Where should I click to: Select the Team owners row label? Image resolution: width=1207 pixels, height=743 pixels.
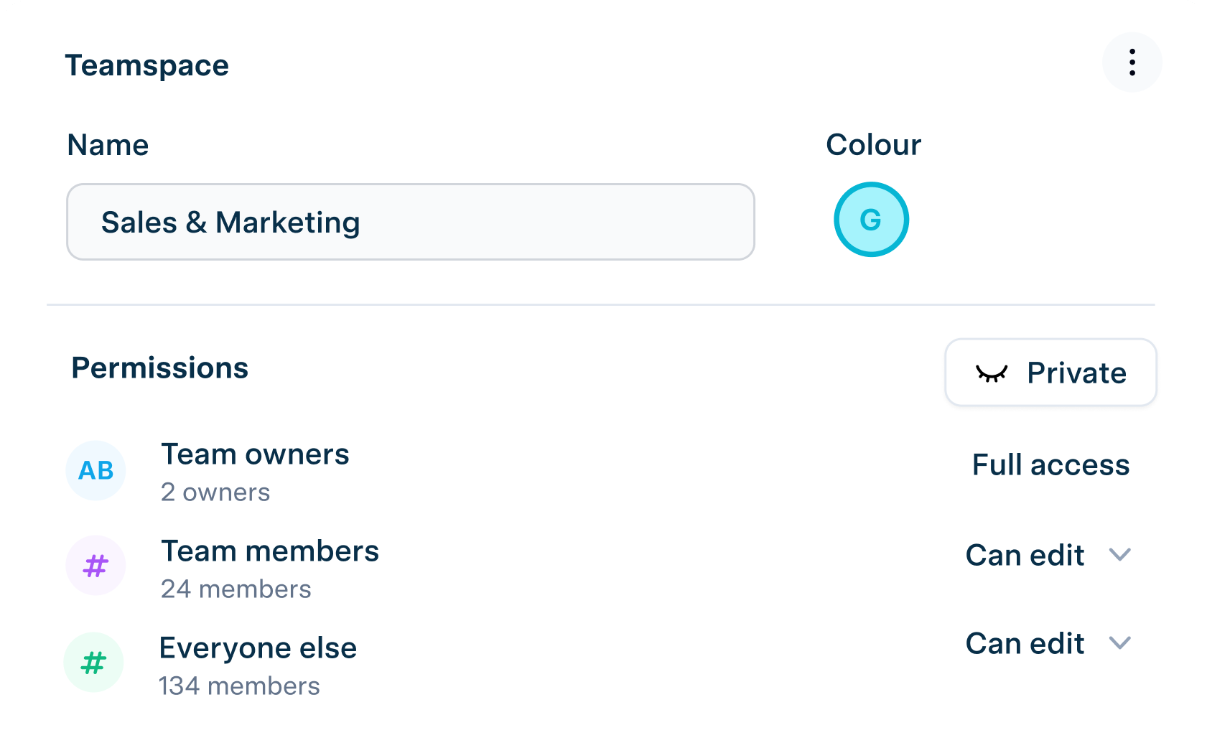(x=255, y=454)
